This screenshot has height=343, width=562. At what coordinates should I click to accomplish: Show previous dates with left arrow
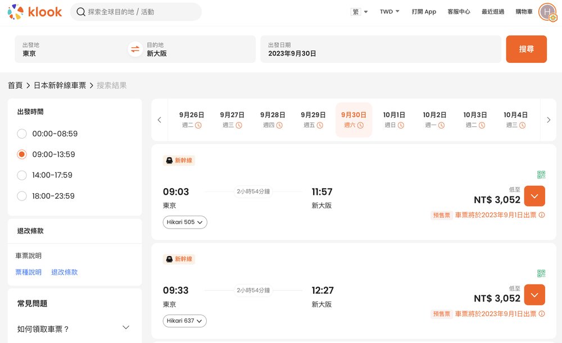click(x=160, y=120)
